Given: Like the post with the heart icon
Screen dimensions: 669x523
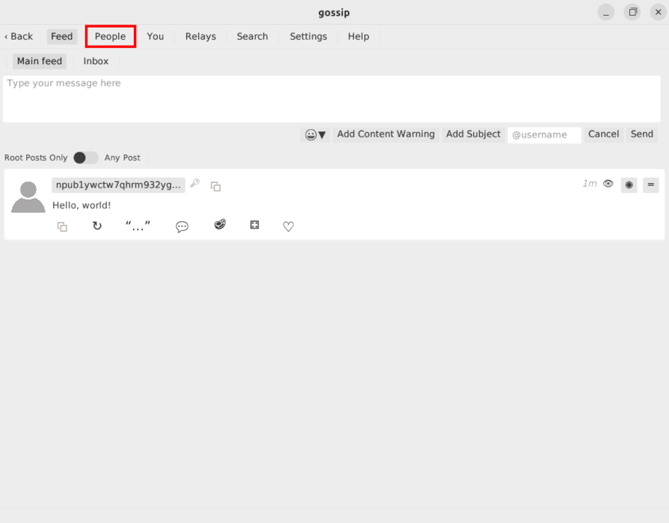Looking at the screenshot, I should point(288,226).
